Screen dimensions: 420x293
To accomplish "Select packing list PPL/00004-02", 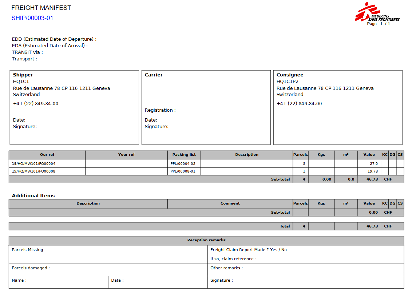I will click(183, 164).
